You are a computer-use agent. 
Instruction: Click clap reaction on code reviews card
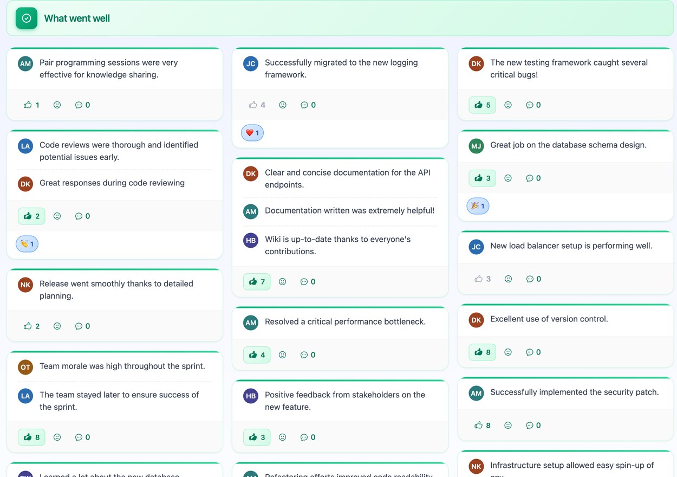(27, 244)
